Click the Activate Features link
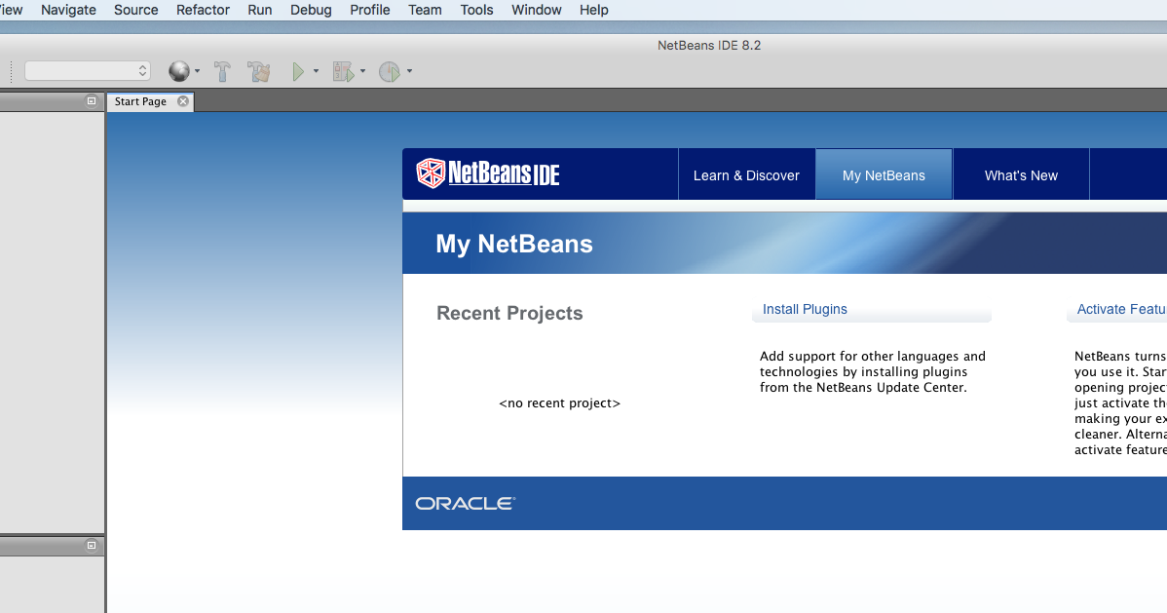The height and width of the screenshot is (613, 1167). 1121,309
